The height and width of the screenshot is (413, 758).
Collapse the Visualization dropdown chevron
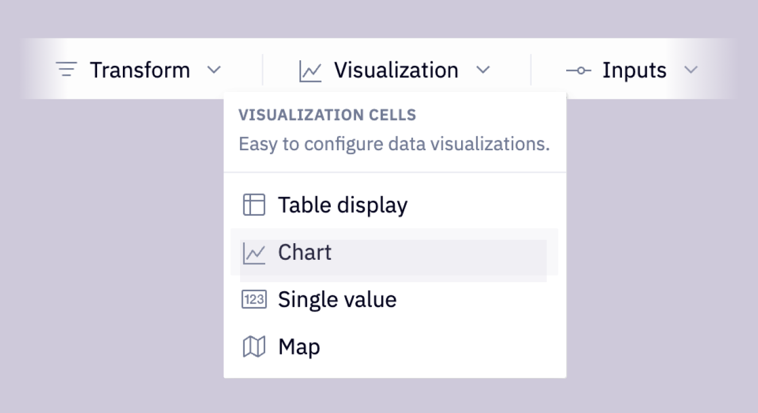[483, 70]
